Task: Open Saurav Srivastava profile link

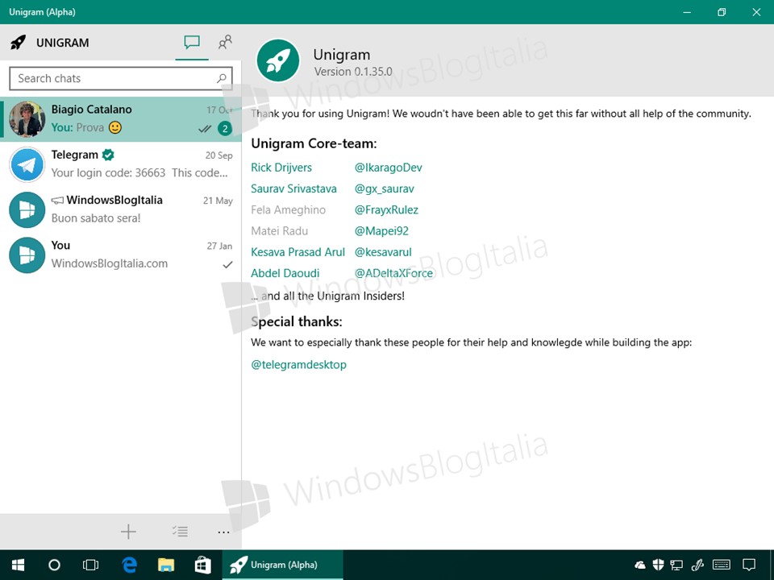Action: click(x=293, y=188)
